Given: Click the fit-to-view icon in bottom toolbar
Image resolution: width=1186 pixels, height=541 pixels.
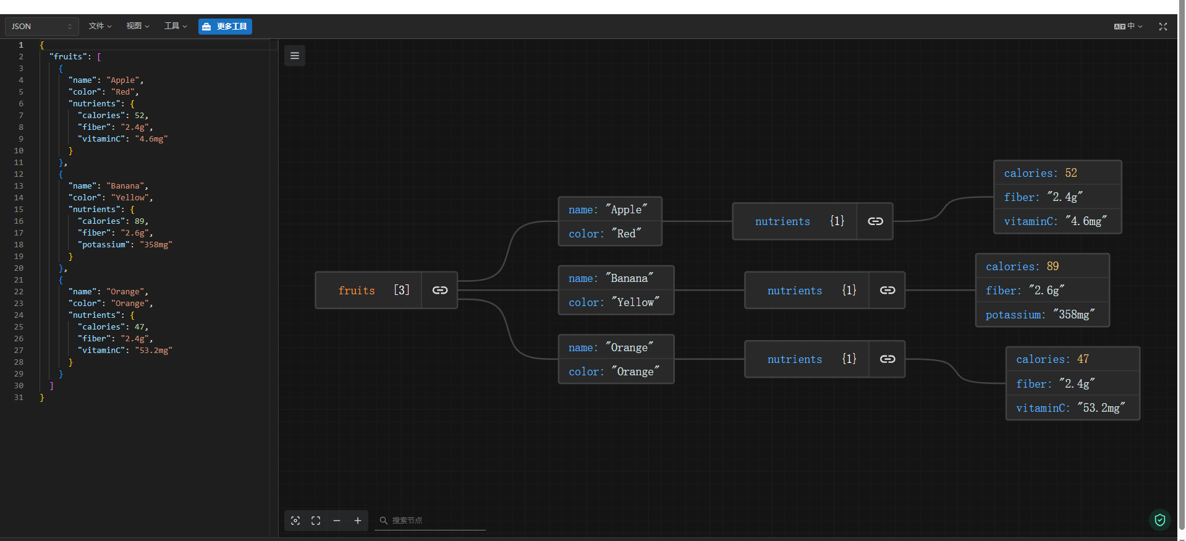Looking at the screenshot, I should [x=316, y=521].
